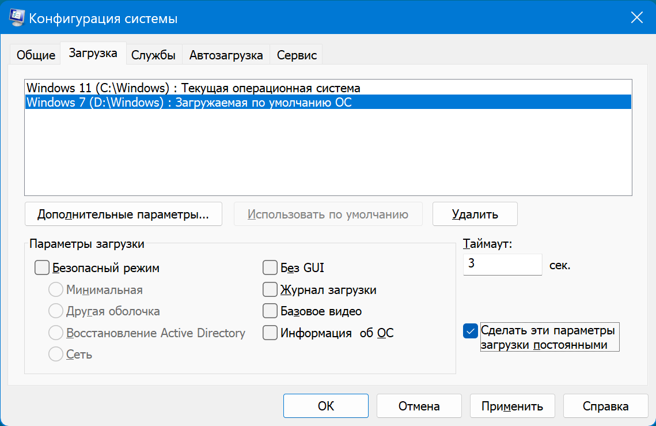Viewport: 656px width, 426px height.
Task: Select the Windows 7 (D:\Windows) boot entry
Action: click(x=328, y=102)
